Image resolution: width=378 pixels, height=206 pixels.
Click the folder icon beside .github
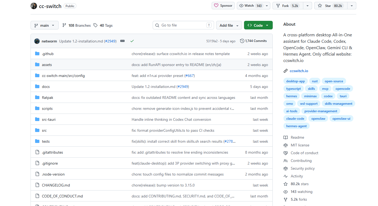coord(37,54)
